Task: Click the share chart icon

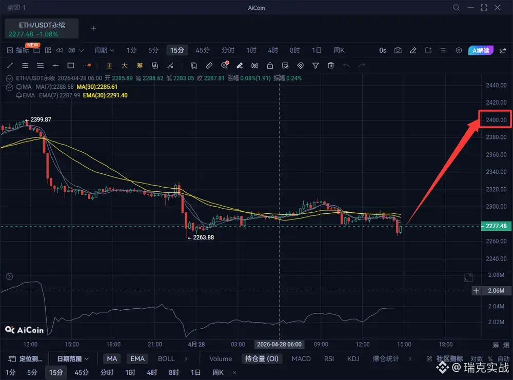Action: (503, 50)
